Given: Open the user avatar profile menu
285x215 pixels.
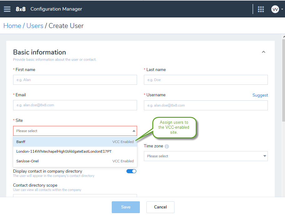Looking at the screenshot, I should coord(275,9).
